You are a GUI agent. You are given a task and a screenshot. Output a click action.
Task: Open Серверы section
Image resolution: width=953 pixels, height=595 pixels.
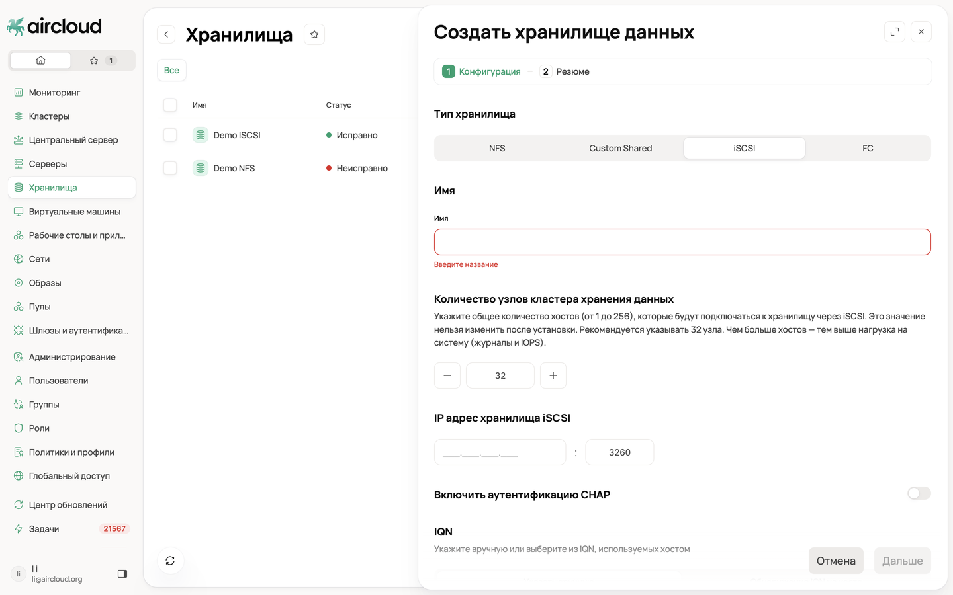pos(71,164)
